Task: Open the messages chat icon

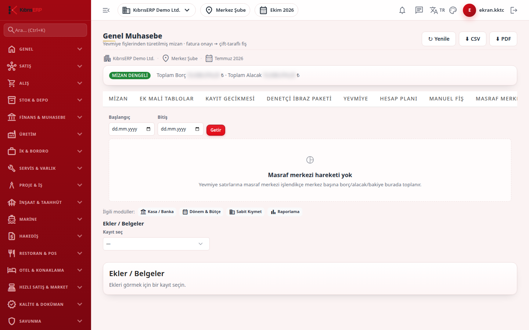Action: point(419,10)
